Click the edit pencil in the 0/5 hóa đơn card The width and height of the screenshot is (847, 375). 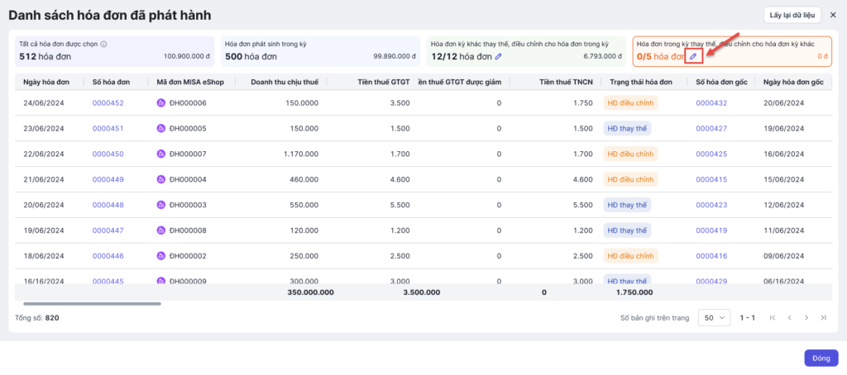[694, 56]
